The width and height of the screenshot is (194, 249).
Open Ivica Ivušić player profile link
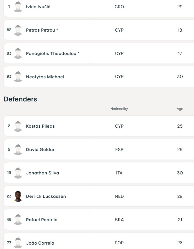point(38,7)
